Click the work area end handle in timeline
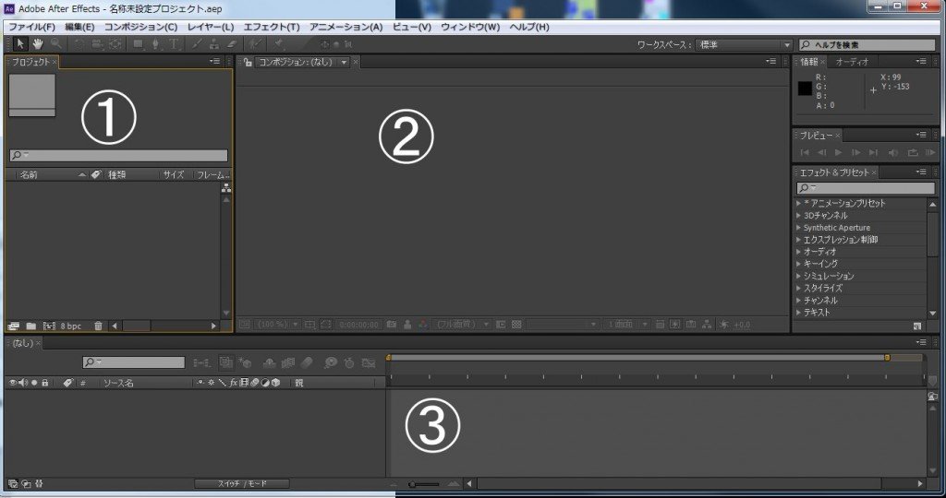Viewport: 946px width, 498px height. point(887,358)
